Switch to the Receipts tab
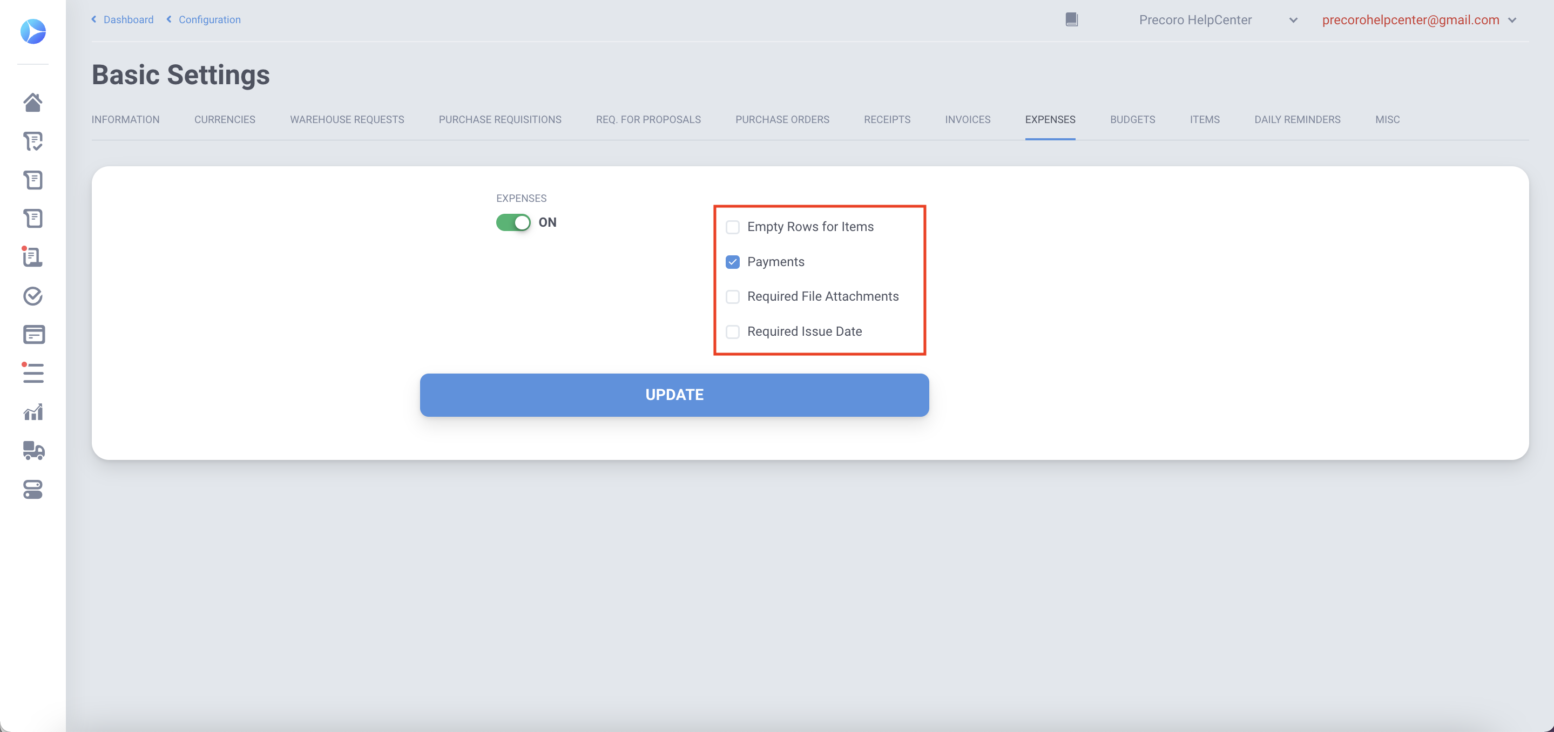The height and width of the screenshot is (732, 1554). coord(887,119)
